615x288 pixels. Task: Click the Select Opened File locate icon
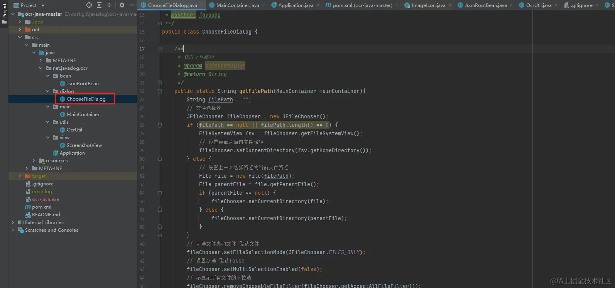[x=89, y=5]
